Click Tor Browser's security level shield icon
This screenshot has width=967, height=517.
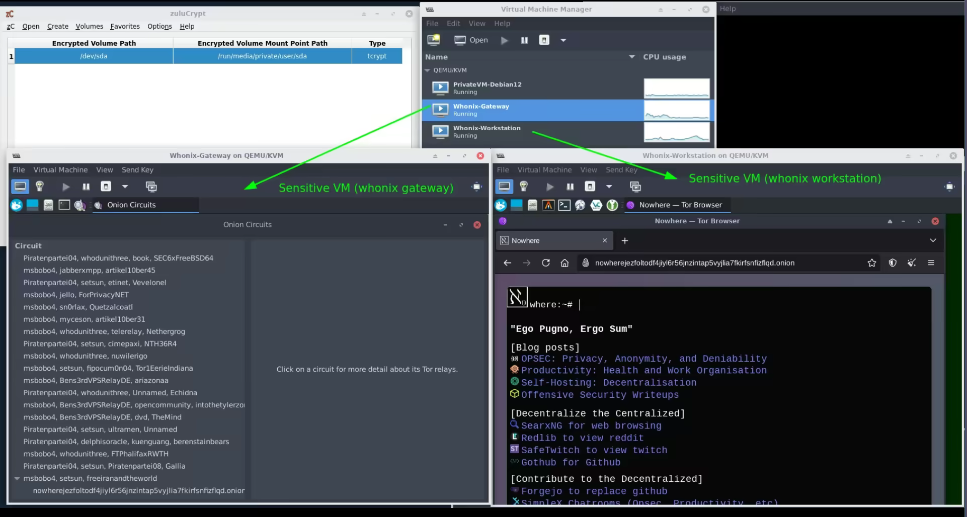[x=893, y=263]
